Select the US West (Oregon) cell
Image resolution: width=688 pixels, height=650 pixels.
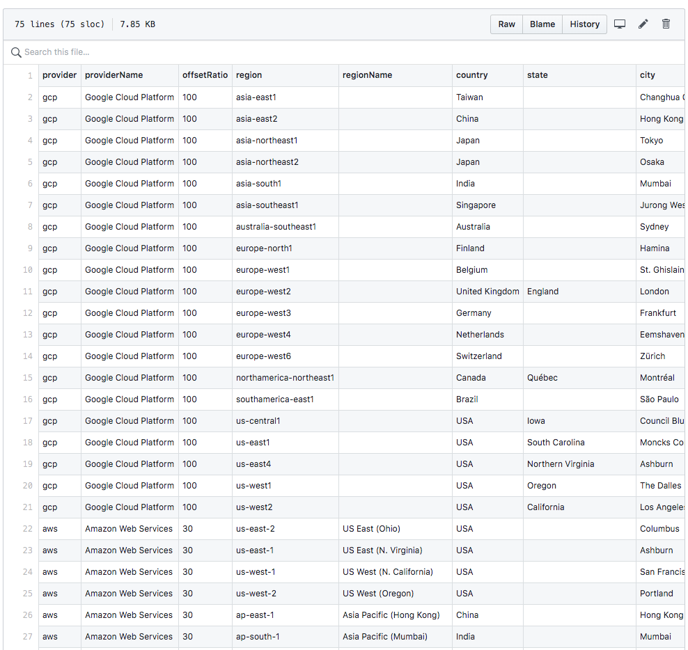tap(396, 594)
